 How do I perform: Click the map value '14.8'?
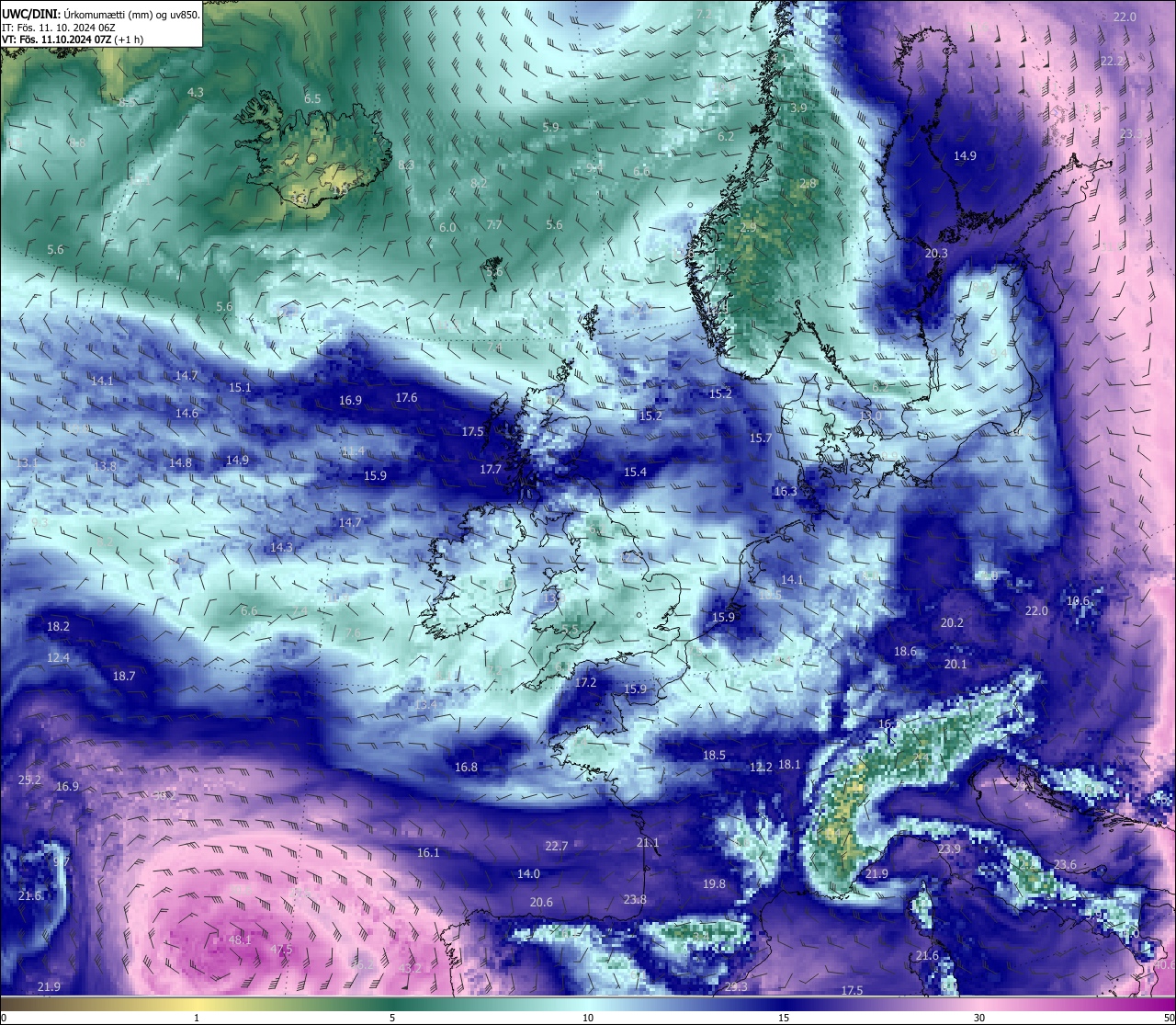pyautogui.click(x=180, y=462)
